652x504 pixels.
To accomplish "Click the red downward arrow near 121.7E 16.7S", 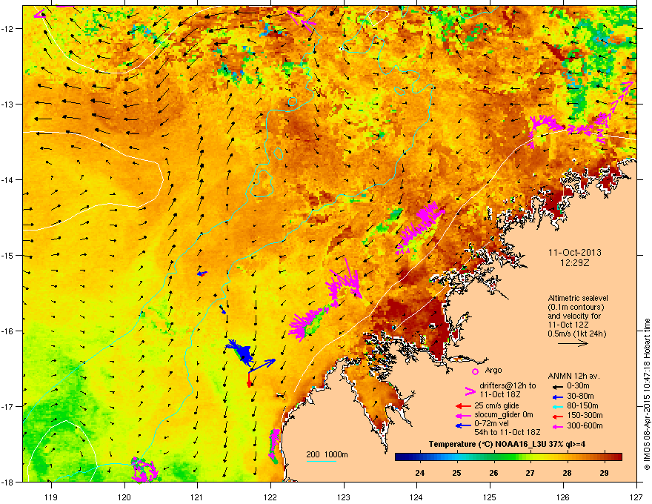I will coord(249,379).
